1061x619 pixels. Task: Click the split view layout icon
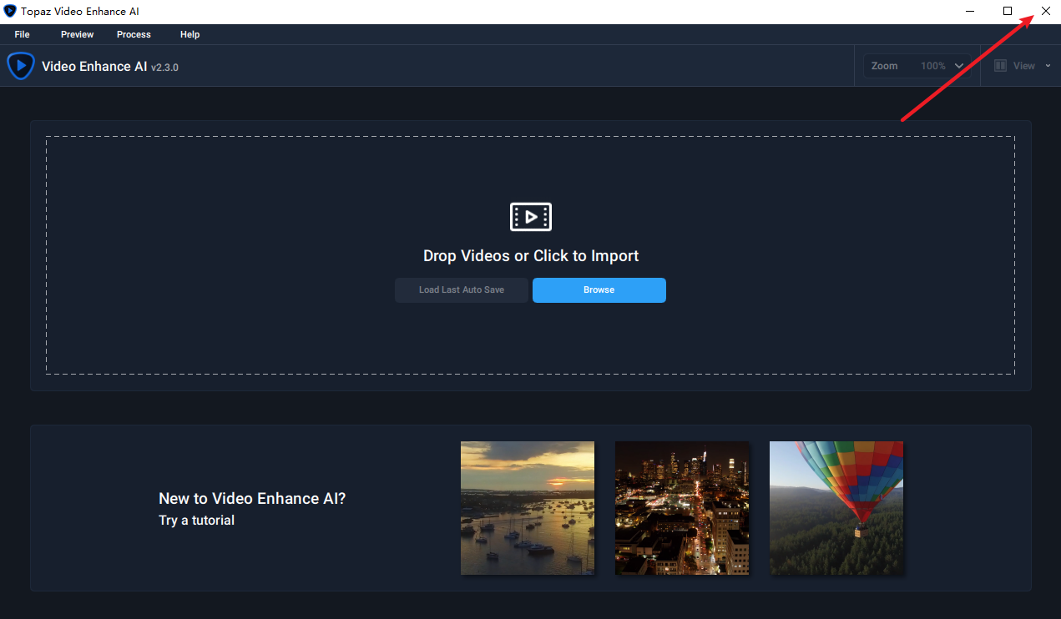(1000, 66)
